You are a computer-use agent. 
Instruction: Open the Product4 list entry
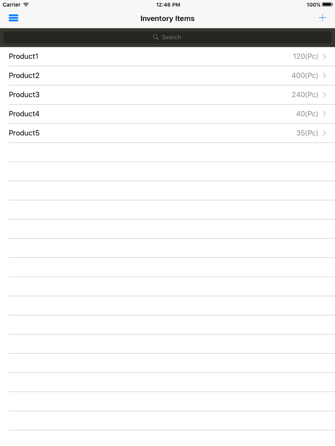pos(24,114)
